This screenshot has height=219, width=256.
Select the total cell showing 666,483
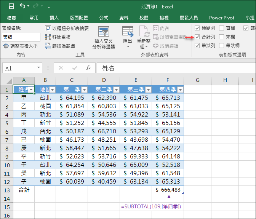[168, 190]
